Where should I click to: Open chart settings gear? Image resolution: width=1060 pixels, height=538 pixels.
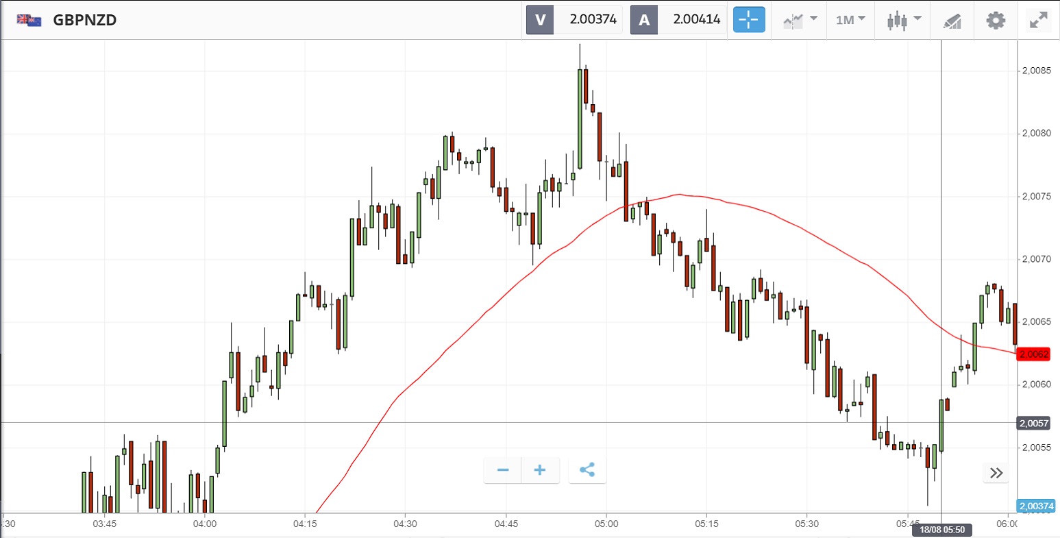click(995, 20)
